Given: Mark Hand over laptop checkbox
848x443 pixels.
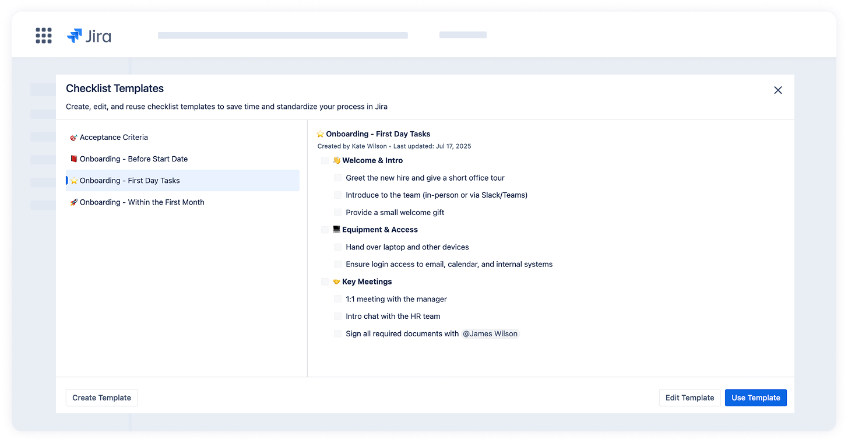Looking at the screenshot, I should [x=337, y=247].
